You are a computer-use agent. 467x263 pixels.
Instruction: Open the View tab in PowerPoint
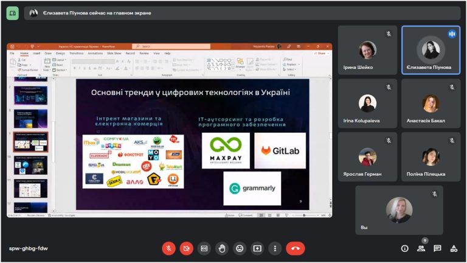(156, 53)
